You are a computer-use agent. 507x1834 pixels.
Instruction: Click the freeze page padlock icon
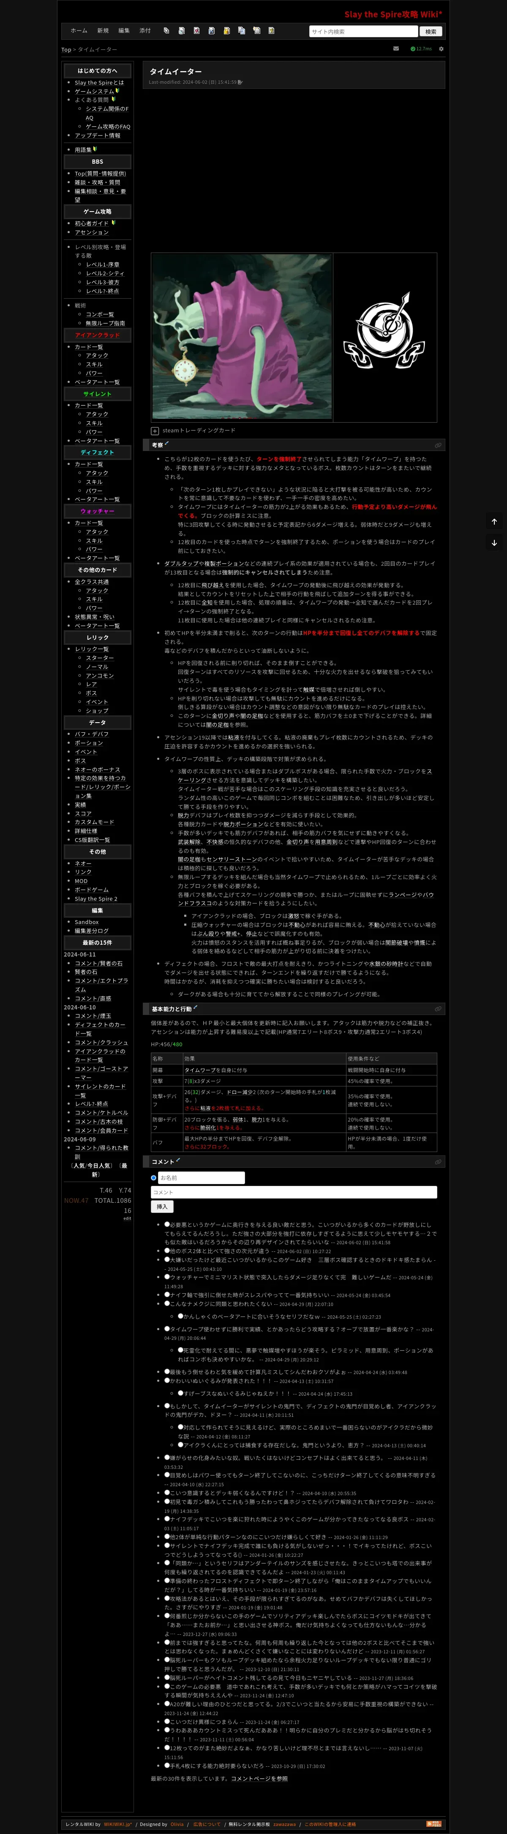coord(226,30)
